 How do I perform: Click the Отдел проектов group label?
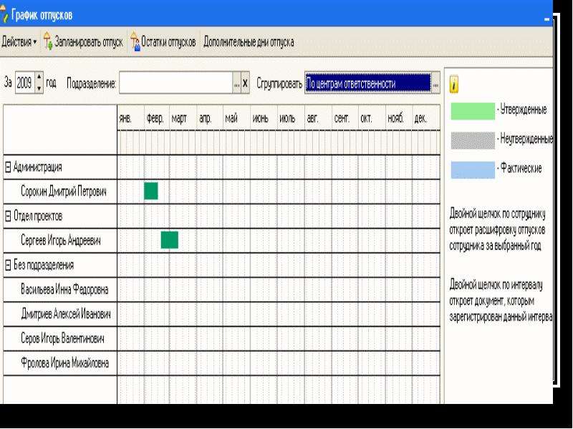(38, 217)
